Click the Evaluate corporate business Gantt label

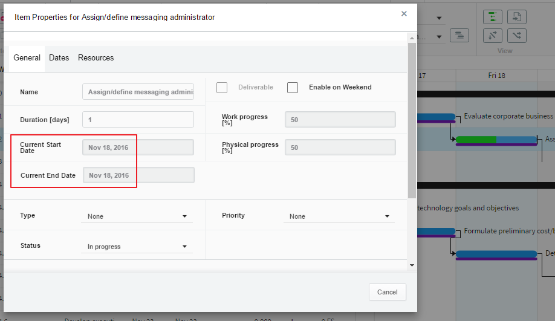pos(508,116)
